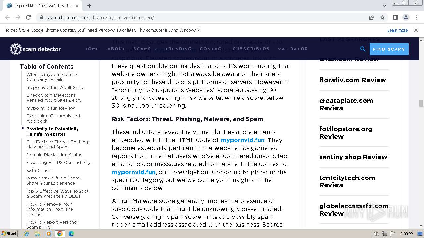Dismiss the Chrome update notification bar
Image resolution: width=424 pixels, height=238 pixels.
(416, 30)
